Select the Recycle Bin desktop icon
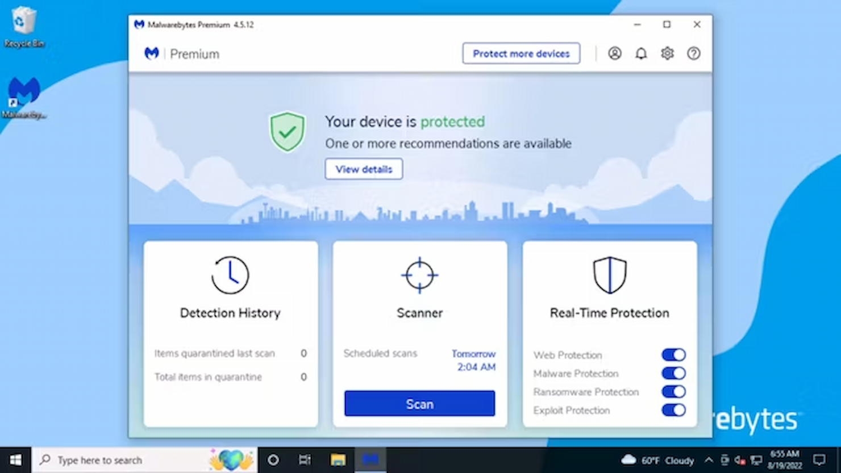The image size is (841, 473). click(x=23, y=27)
